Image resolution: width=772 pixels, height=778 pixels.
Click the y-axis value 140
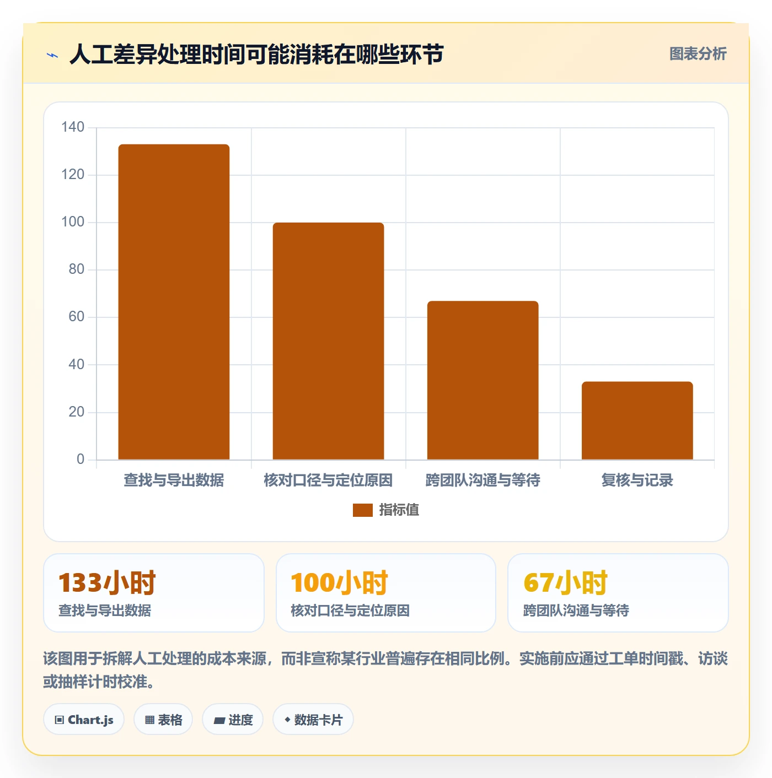pyautogui.click(x=73, y=127)
